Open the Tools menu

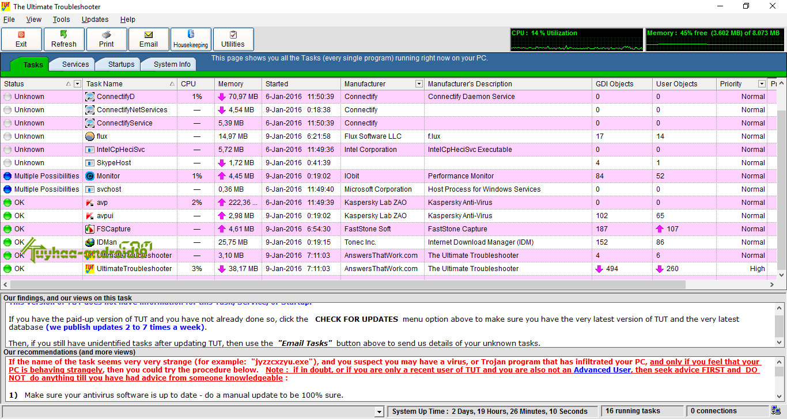tap(61, 20)
